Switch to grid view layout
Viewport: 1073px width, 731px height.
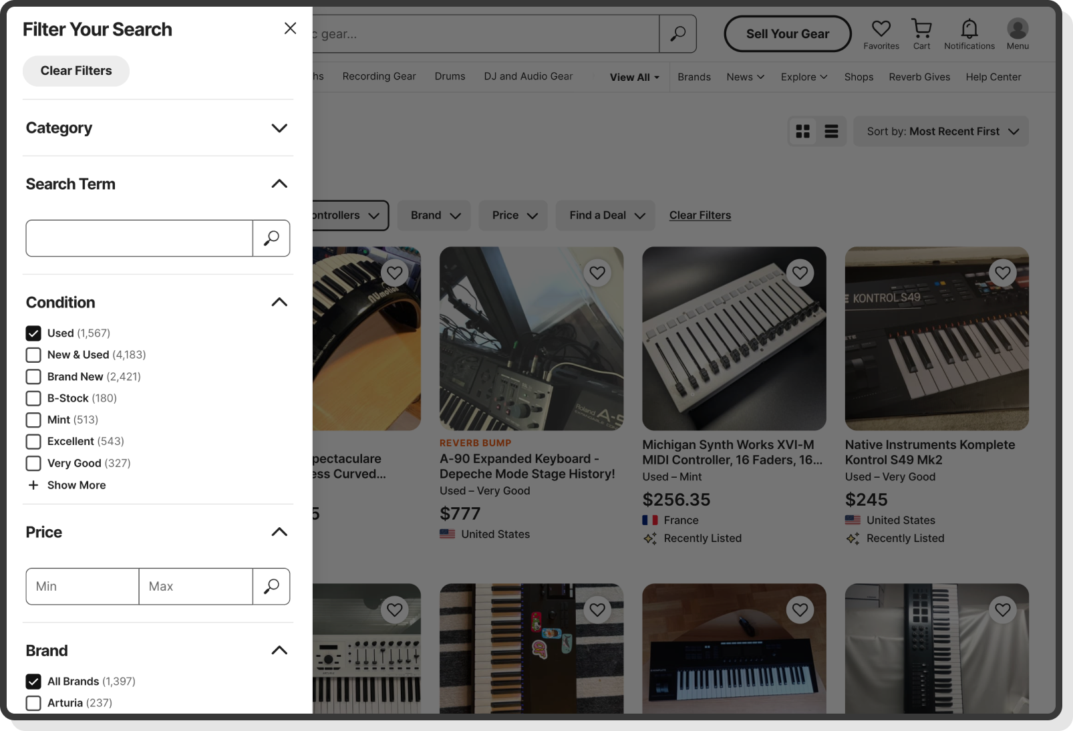[x=802, y=131]
